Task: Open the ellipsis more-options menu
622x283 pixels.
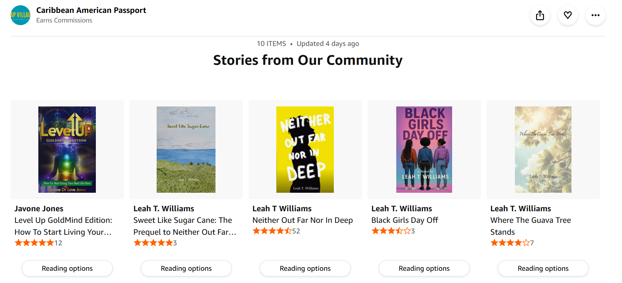Action: [x=595, y=15]
